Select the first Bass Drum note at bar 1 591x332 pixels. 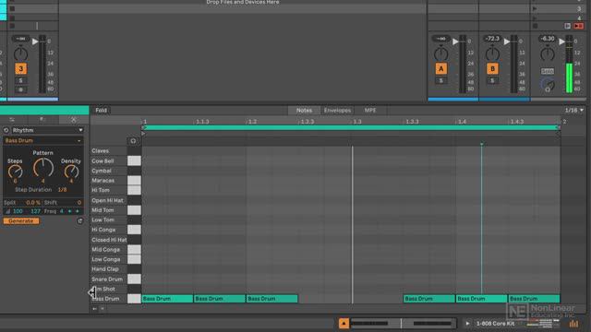167,299
